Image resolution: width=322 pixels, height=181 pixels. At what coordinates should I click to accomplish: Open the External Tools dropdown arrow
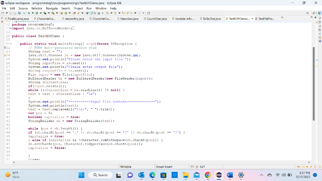(57, 13)
